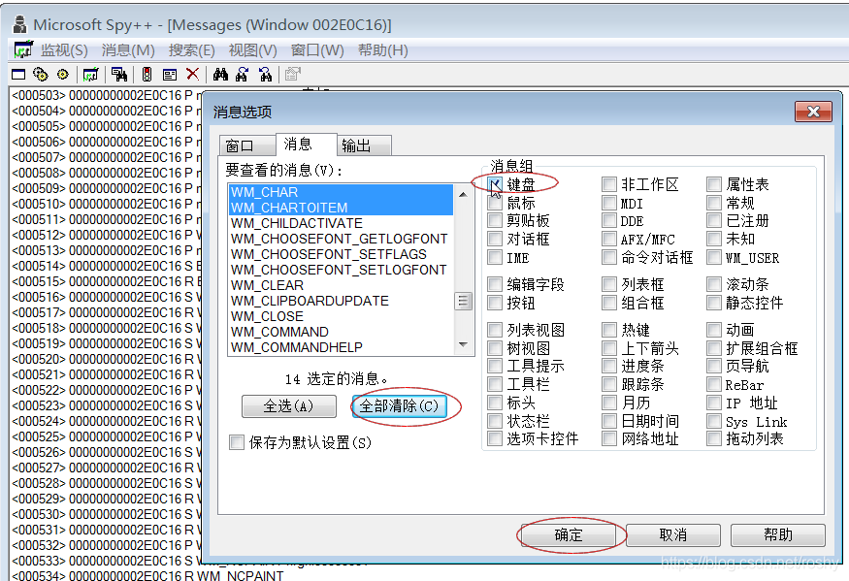The width and height of the screenshot is (849, 581).
Task: Tick the MDI checkbox
Action: 609,203
